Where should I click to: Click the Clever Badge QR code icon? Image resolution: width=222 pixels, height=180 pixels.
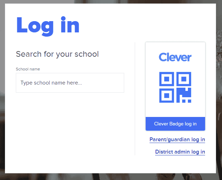click(175, 87)
